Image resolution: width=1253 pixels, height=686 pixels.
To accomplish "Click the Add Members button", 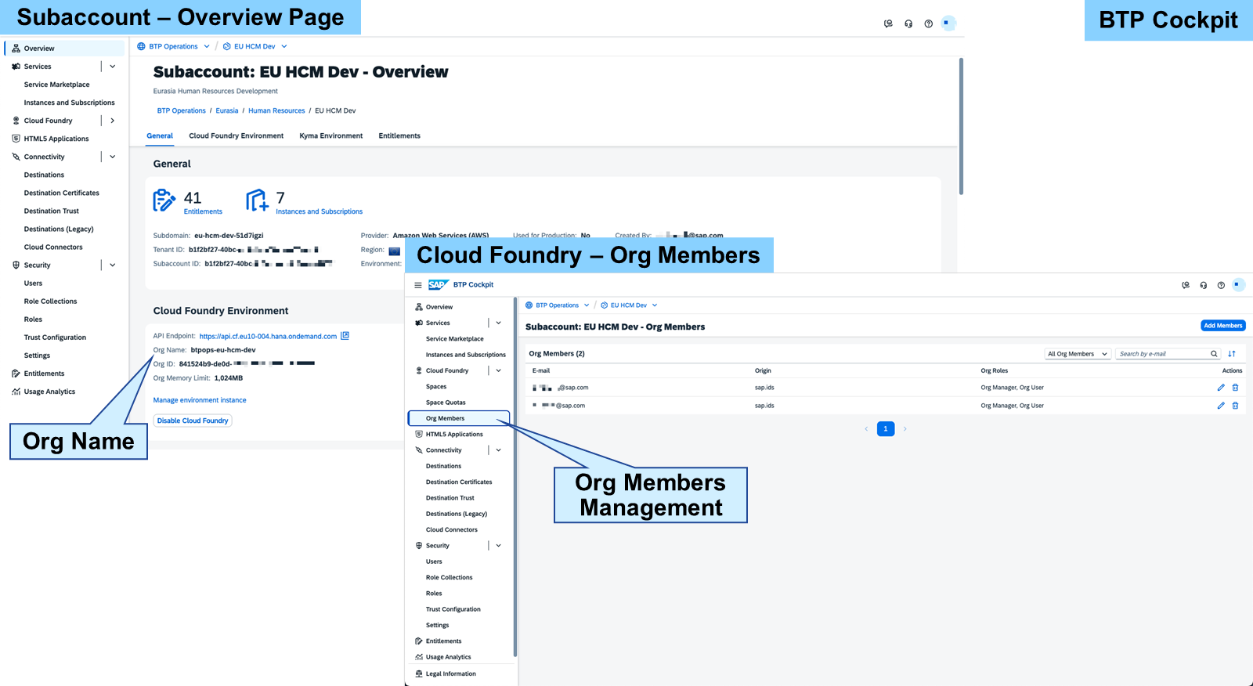I will coord(1223,326).
